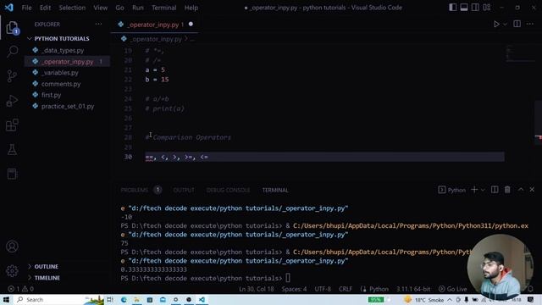Open the Explorer view in activity bar
Screen dimensions: 542x305
tap(12, 28)
